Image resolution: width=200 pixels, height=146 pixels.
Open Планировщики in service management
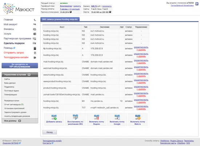point(11,95)
